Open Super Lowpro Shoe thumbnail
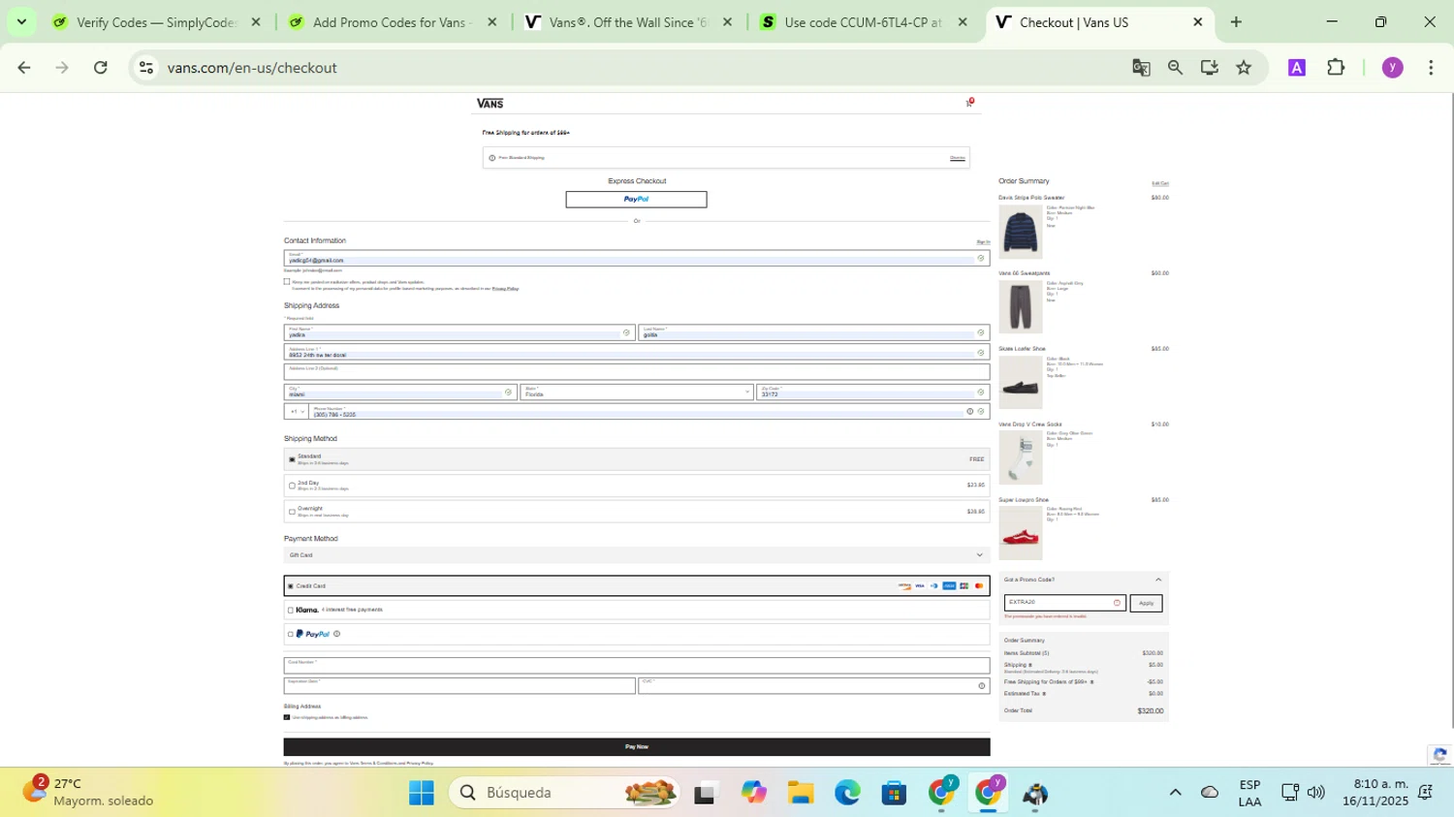1454x817 pixels. 1021,533
